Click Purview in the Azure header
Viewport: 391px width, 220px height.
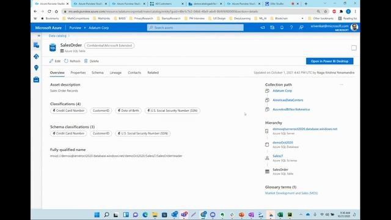pyautogui.click(x=75, y=28)
